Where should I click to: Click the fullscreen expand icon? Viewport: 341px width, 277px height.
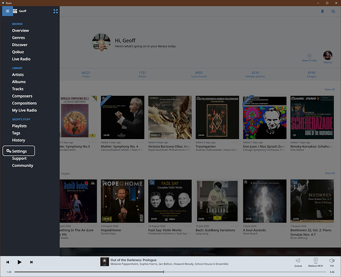point(56,11)
